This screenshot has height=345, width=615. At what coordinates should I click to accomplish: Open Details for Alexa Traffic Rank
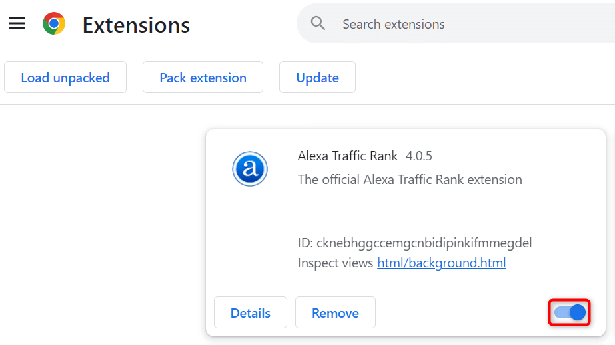251,313
